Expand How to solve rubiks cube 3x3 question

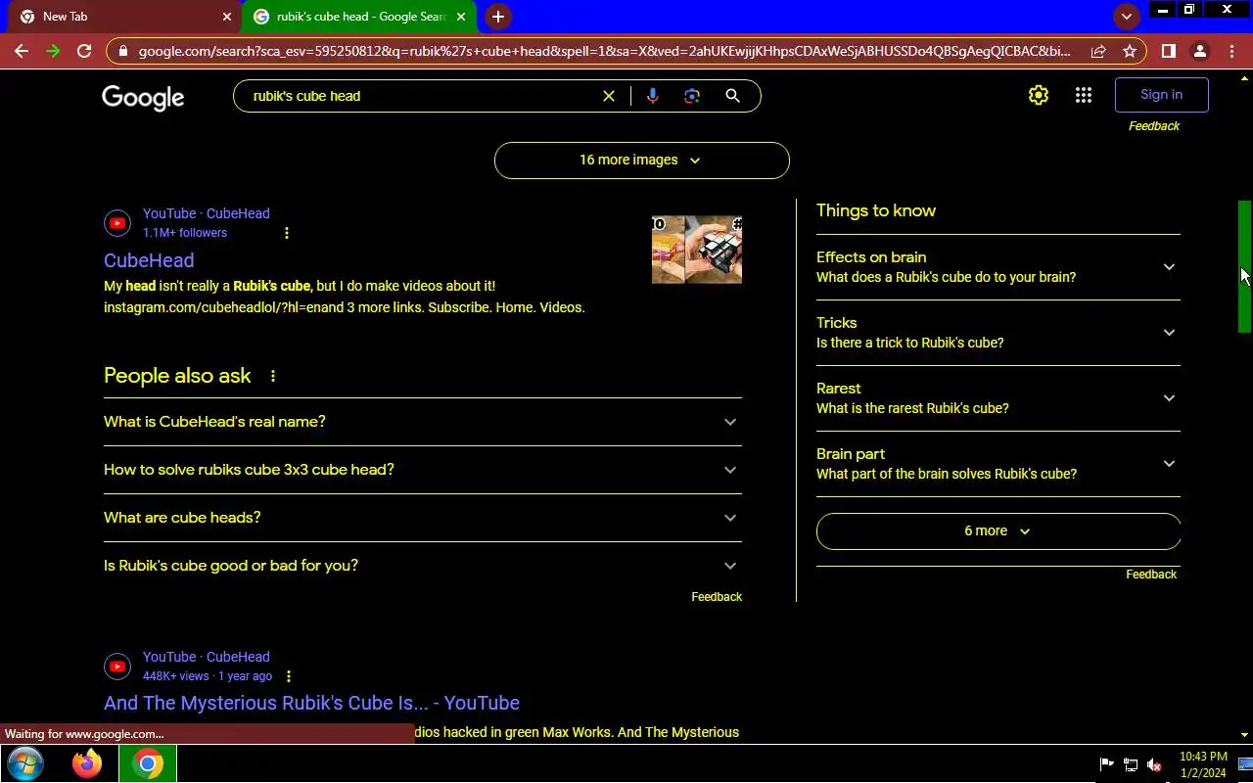pyautogui.click(x=423, y=470)
